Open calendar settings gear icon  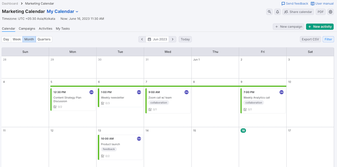pos(331,12)
